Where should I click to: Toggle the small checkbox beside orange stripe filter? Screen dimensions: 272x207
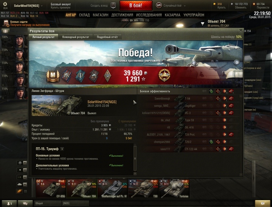pyautogui.click(x=26, y=191)
